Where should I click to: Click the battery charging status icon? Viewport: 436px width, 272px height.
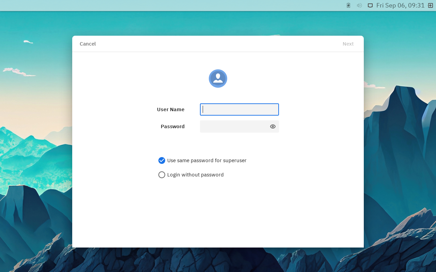click(x=348, y=5)
